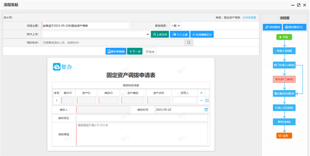310x156 pixels.
Task: Click the 智办 logo in the form
Action: point(62,67)
